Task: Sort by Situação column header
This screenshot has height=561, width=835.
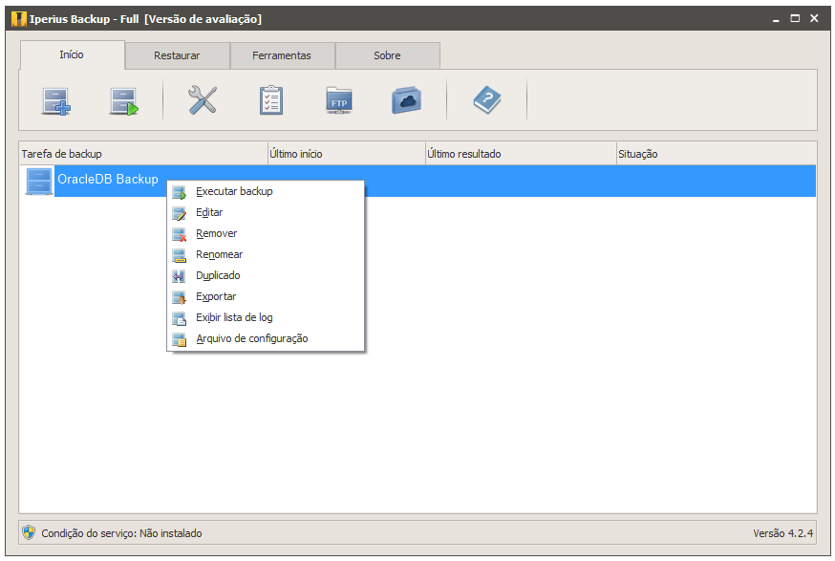Action: 717,154
